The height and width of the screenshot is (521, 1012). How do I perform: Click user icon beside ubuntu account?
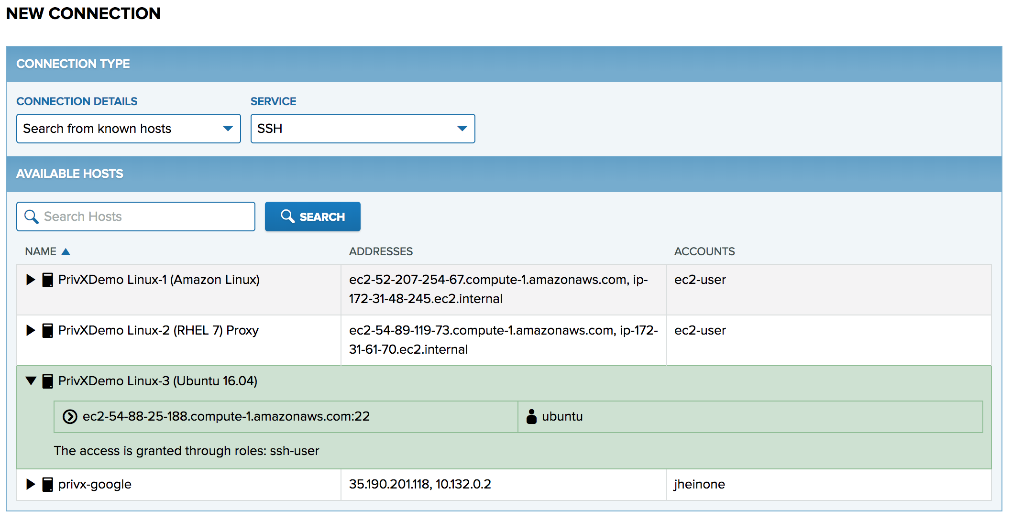tap(531, 416)
